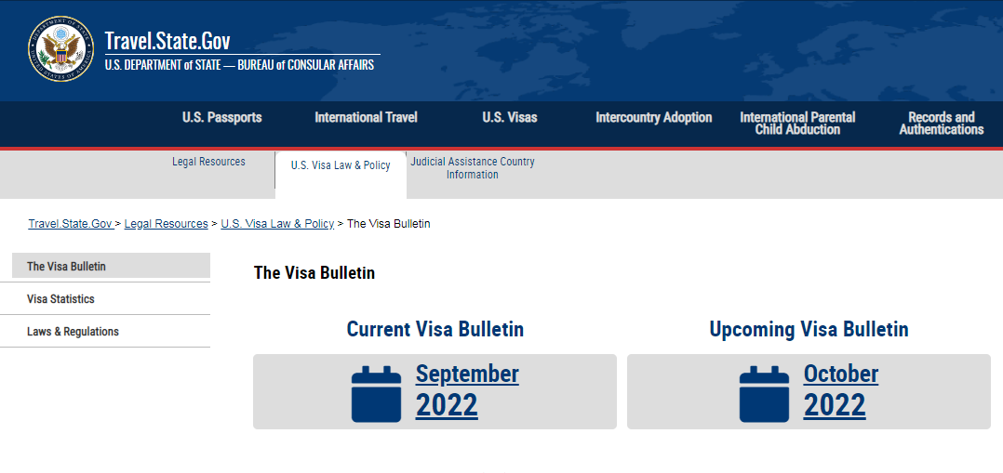Follow U.S. Visa Law & Policy breadcrumb
Screen dimensions: 1003x473
pyautogui.click(x=277, y=224)
